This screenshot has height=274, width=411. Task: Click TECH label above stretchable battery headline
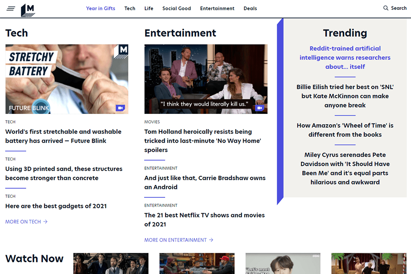(10, 122)
